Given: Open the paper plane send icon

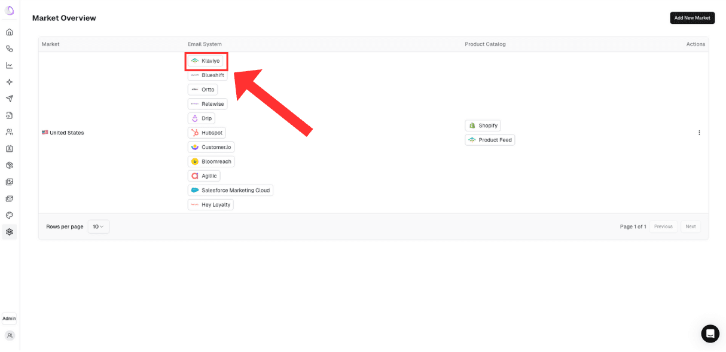Looking at the screenshot, I should tap(10, 99).
